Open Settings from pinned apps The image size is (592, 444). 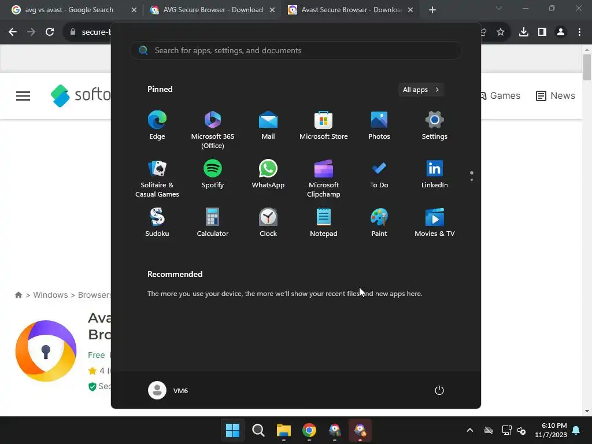435,125
